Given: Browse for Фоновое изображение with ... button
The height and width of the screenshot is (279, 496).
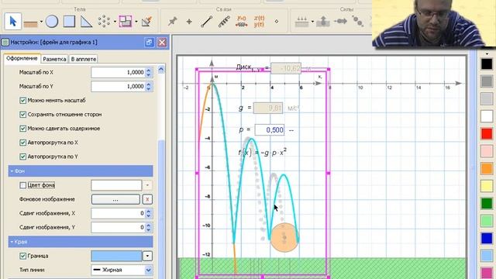Looking at the screenshot, I should (x=115, y=199).
